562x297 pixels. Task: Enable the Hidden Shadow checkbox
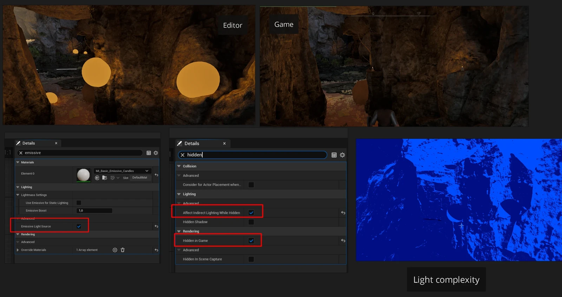[251, 222]
